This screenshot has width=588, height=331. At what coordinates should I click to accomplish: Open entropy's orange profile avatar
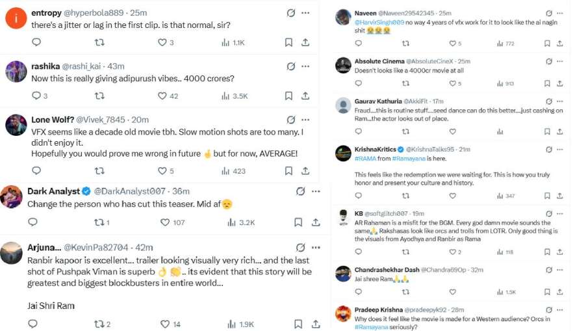coord(14,18)
